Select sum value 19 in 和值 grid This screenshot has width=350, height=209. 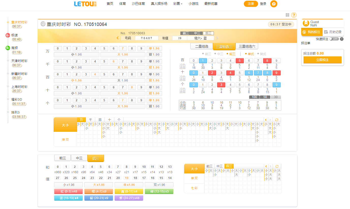127,178
